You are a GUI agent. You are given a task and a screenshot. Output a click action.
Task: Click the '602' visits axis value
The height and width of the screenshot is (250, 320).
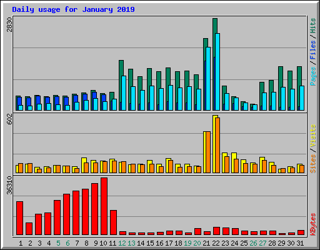pyautogui.click(x=9, y=119)
